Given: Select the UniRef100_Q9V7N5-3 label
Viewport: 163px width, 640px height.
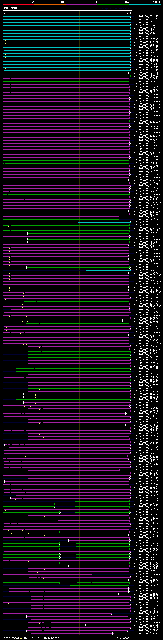Looking at the screenshot, I should pyautogui.click(x=148, y=307).
